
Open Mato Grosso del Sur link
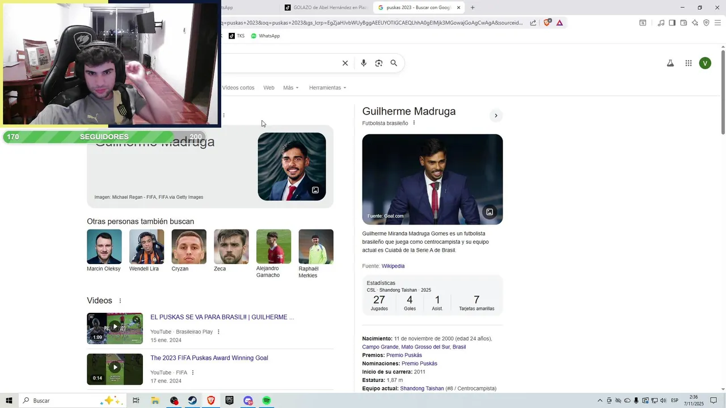point(425,347)
